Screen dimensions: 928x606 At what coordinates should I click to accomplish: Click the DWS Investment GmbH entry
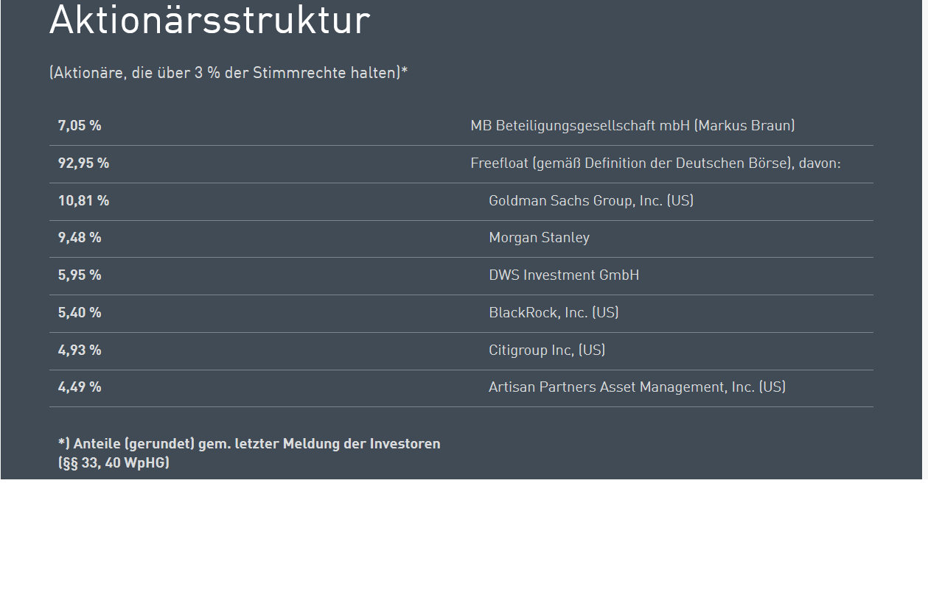(564, 275)
